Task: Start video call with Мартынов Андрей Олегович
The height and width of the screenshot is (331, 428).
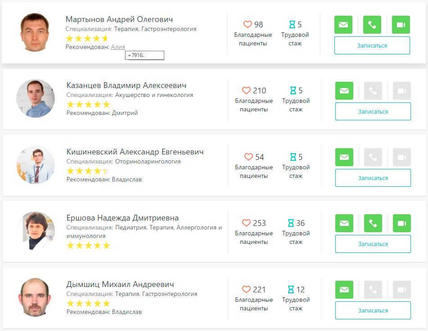Action: (x=401, y=25)
